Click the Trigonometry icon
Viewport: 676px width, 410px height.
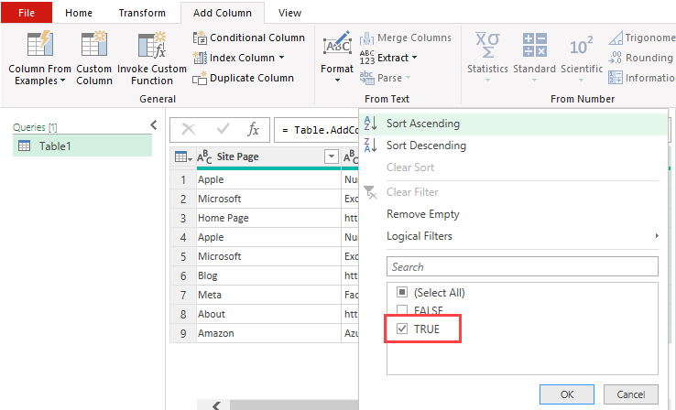pyautogui.click(x=616, y=38)
